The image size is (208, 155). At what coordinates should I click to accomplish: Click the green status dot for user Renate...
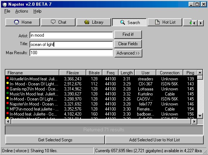coord(8,108)
